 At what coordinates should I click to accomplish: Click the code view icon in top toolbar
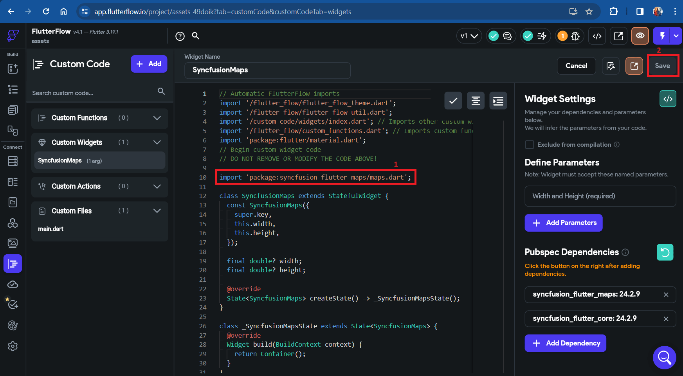[x=597, y=36]
